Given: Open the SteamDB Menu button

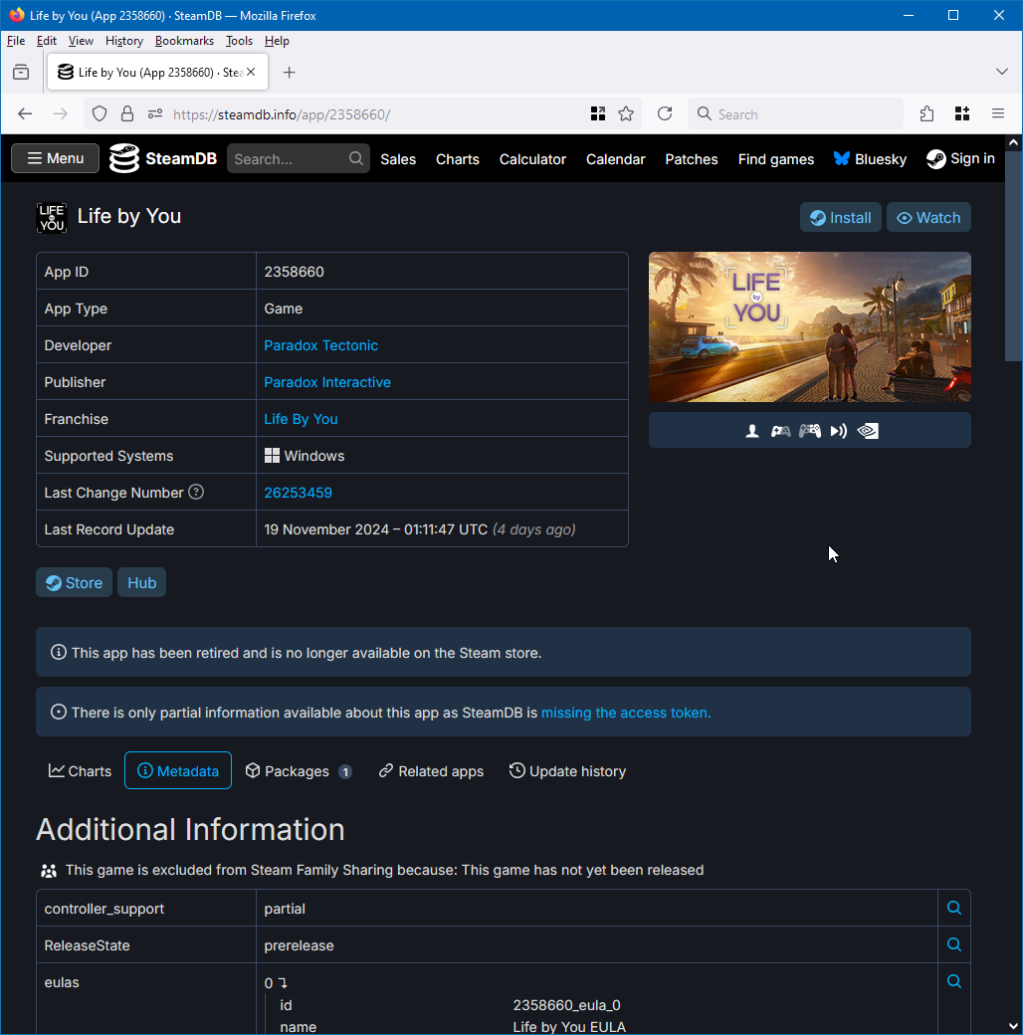Looking at the screenshot, I should pos(56,158).
